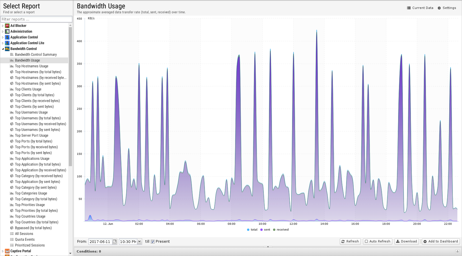Click the Administration category icon

pyautogui.click(x=7, y=31)
